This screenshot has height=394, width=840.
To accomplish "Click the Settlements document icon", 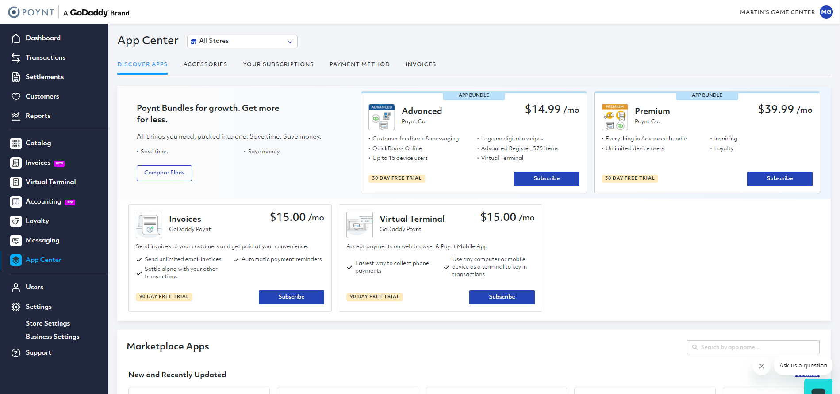I will pos(16,77).
